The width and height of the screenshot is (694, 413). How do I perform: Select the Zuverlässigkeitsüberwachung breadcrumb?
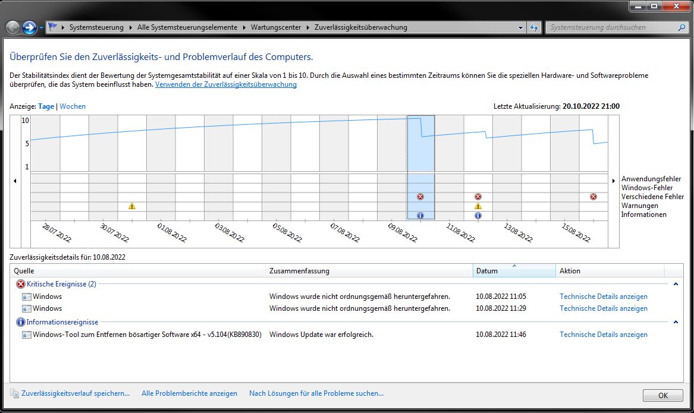coord(361,27)
